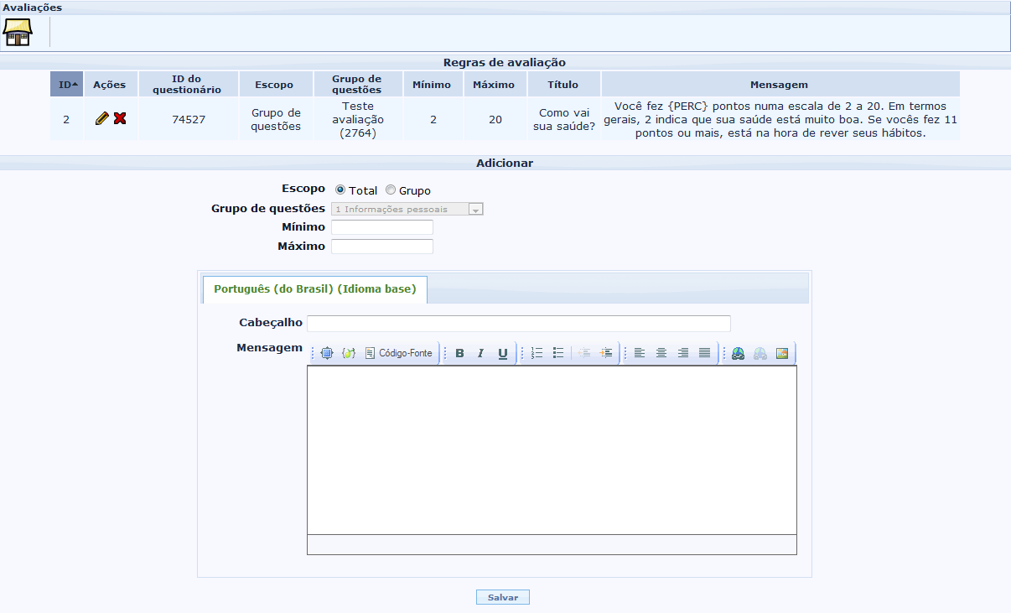Viewport: 1011px width, 613px height.
Task: Open Código-Fonte source view
Action: click(x=399, y=354)
